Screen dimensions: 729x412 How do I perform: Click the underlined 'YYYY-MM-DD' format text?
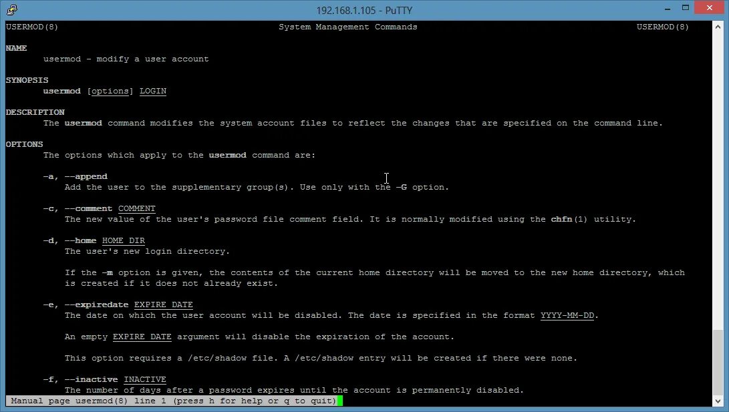coord(567,315)
